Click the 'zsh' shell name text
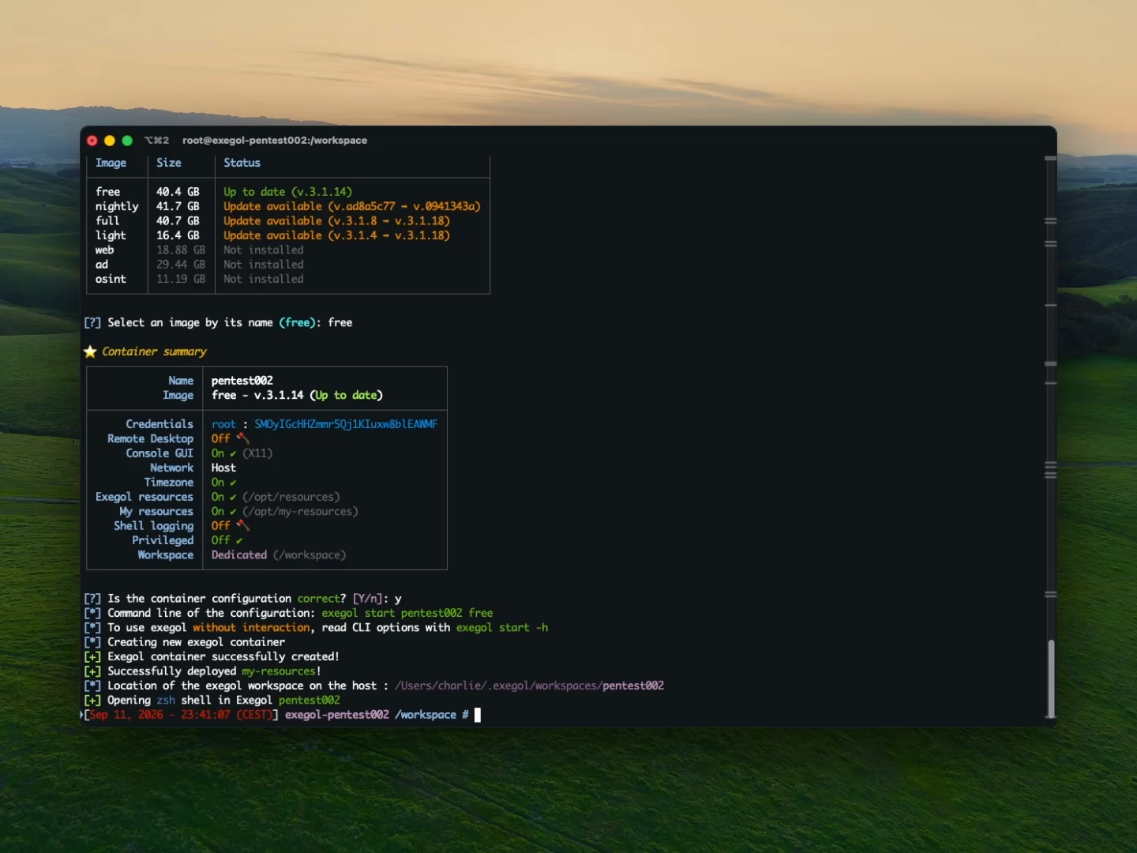1137x853 pixels. [x=166, y=701]
